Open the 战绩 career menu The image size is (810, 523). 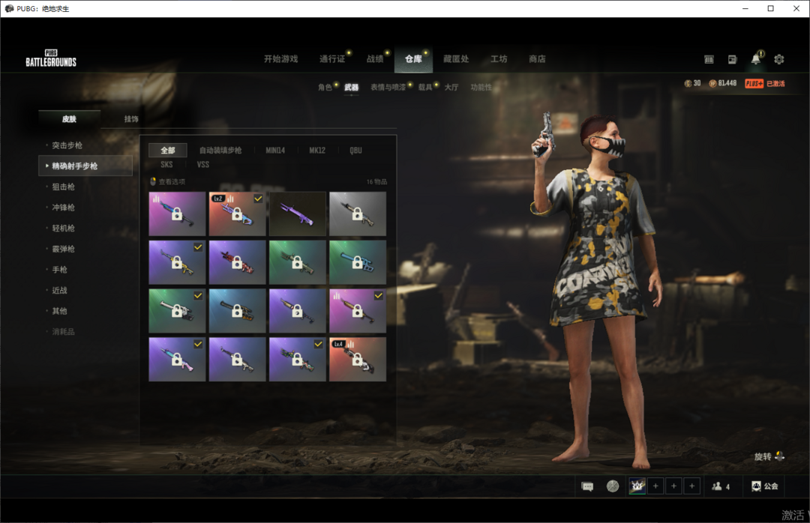375,59
